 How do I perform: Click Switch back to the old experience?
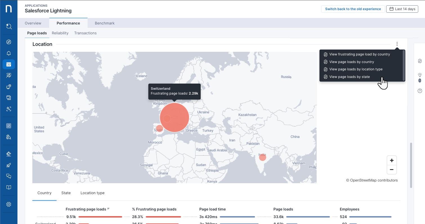[x=353, y=9]
